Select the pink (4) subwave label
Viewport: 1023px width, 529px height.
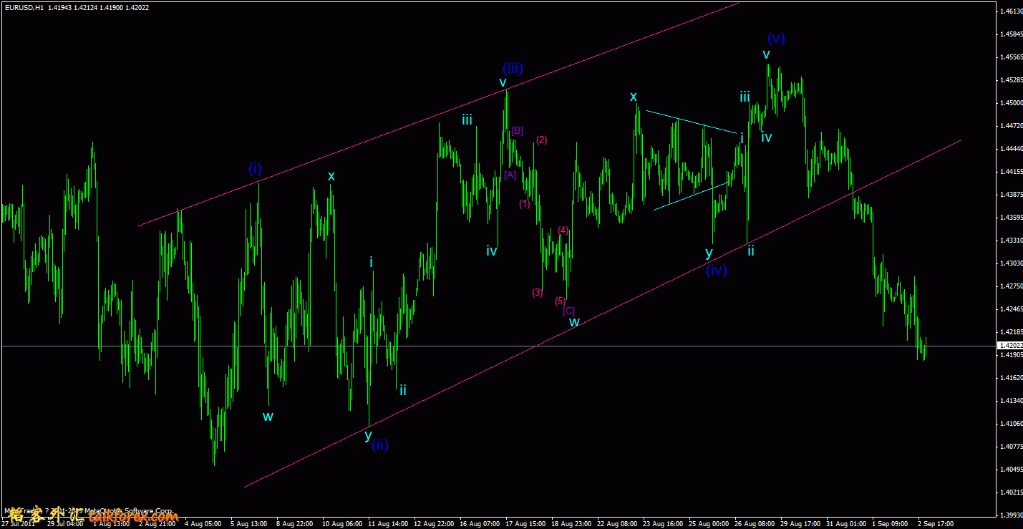(x=563, y=230)
